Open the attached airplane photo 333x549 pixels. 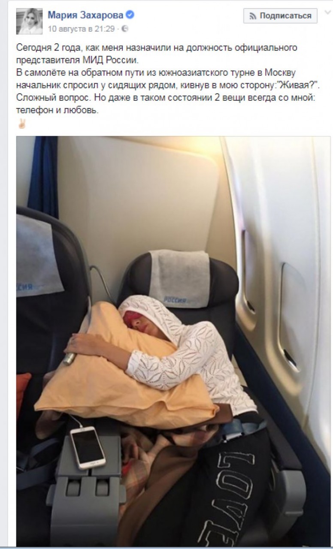[x=173, y=341]
